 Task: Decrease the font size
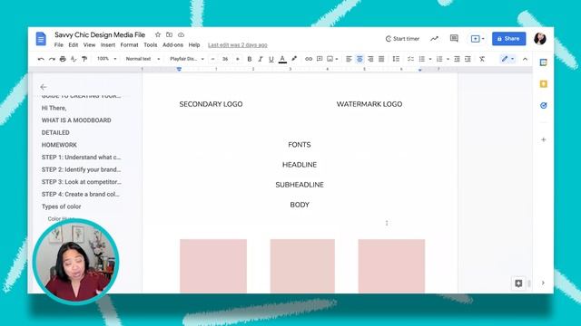pyautogui.click(x=212, y=59)
